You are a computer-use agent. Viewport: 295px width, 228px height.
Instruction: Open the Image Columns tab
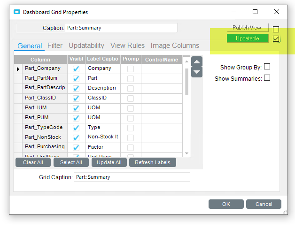pyautogui.click(x=175, y=46)
